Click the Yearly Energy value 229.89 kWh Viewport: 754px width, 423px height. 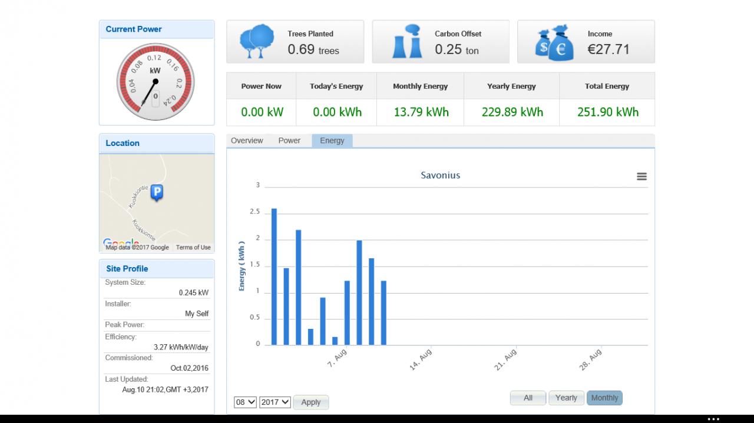pyautogui.click(x=512, y=112)
